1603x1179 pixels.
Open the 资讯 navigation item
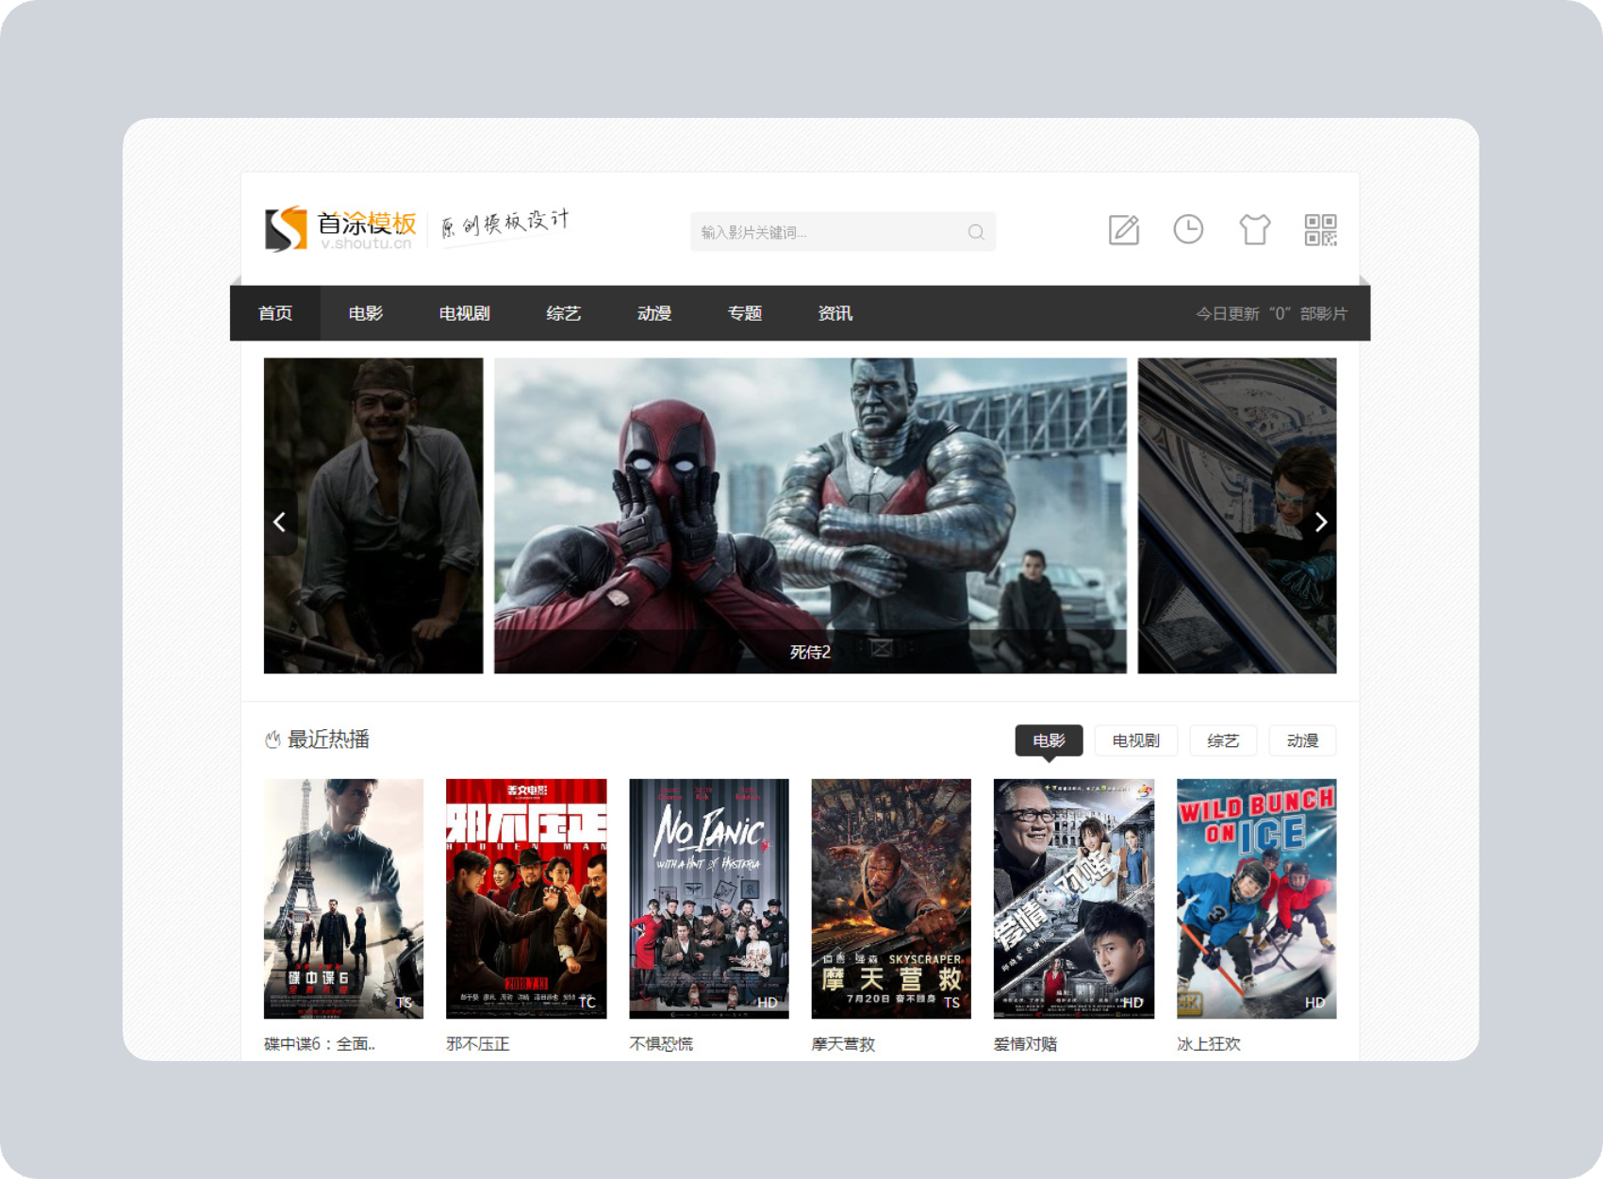(x=835, y=313)
